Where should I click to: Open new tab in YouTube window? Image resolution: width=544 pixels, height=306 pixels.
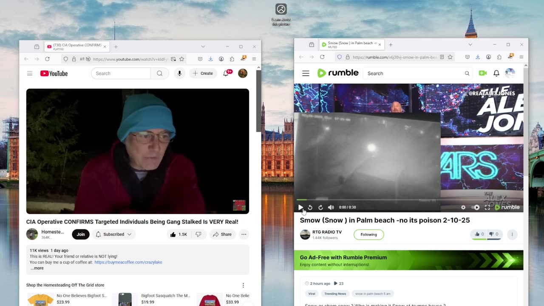116,47
